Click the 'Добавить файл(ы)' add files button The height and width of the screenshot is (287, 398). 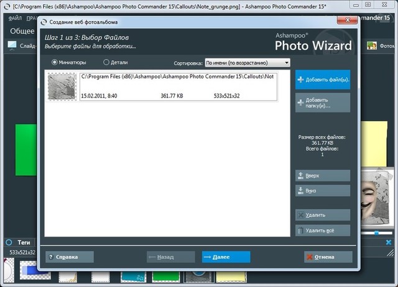click(x=323, y=80)
